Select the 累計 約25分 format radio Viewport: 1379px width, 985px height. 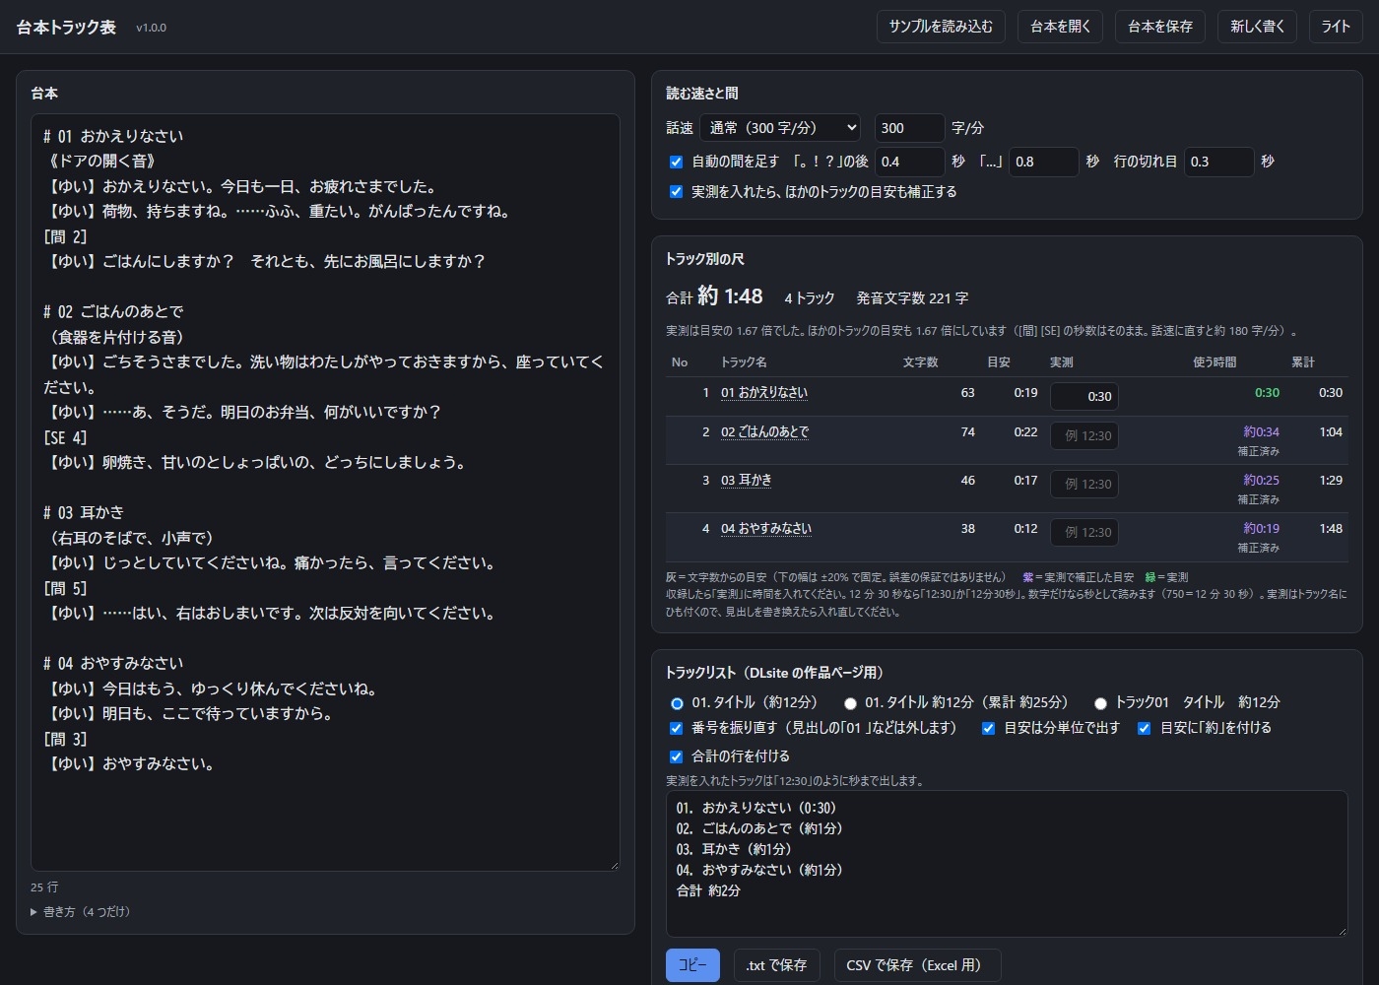pyautogui.click(x=850, y=703)
